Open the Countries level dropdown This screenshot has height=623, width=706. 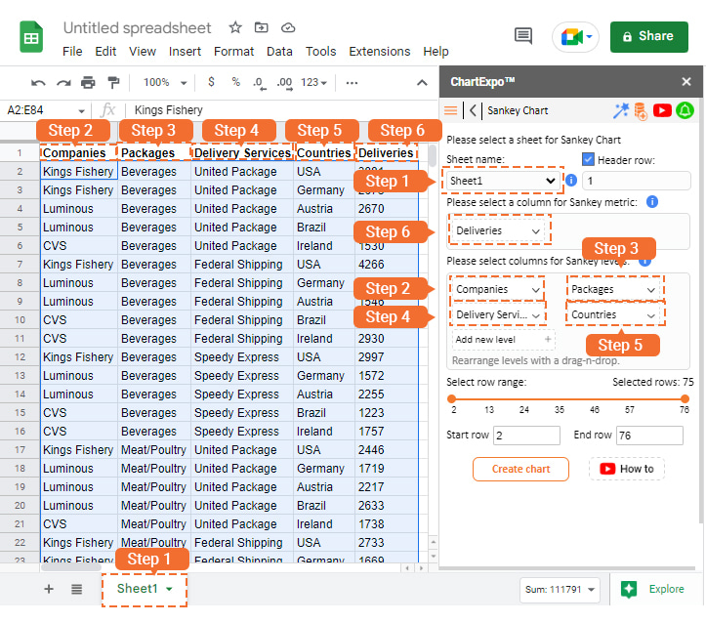[613, 314]
